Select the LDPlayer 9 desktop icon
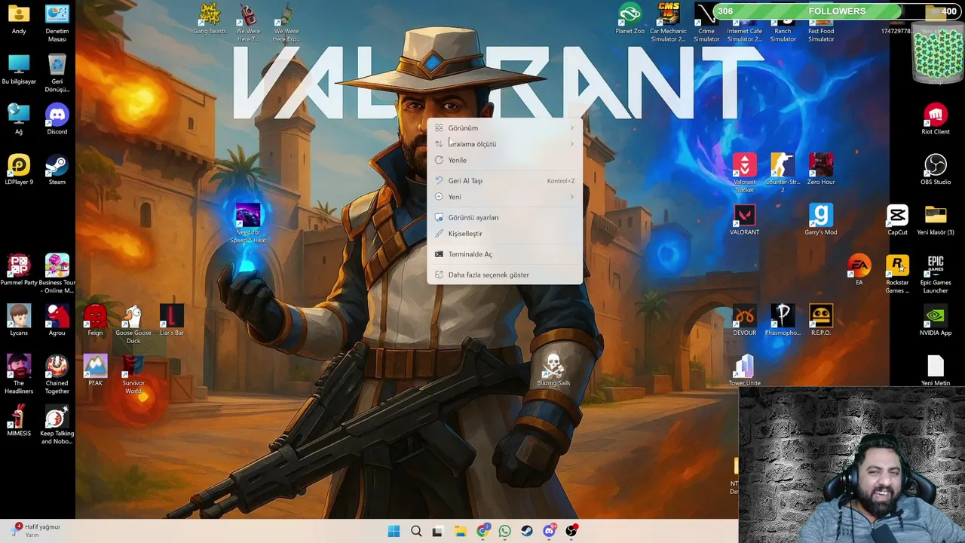The width and height of the screenshot is (965, 543). pyautogui.click(x=19, y=170)
